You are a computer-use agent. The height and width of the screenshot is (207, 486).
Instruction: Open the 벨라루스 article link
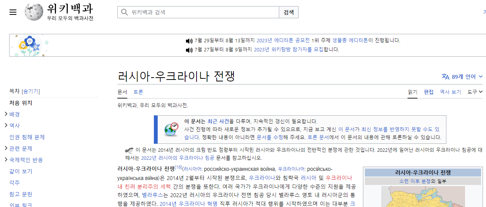pos(152,195)
